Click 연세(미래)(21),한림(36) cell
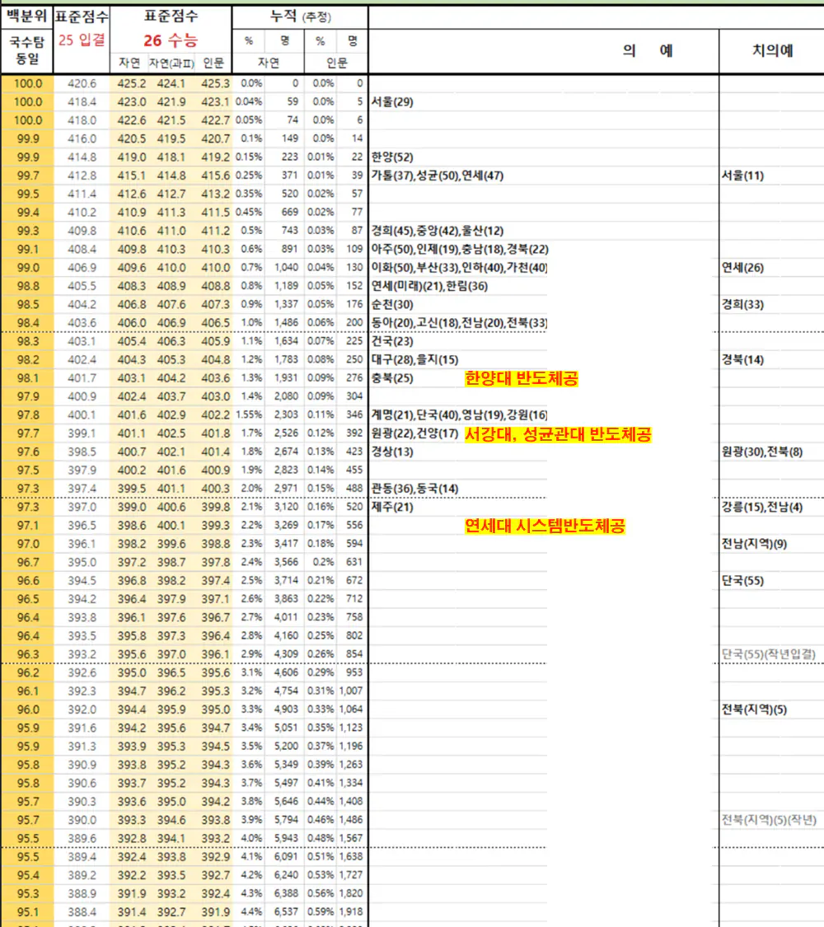The width and height of the screenshot is (824, 927). pyautogui.click(x=430, y=286)
